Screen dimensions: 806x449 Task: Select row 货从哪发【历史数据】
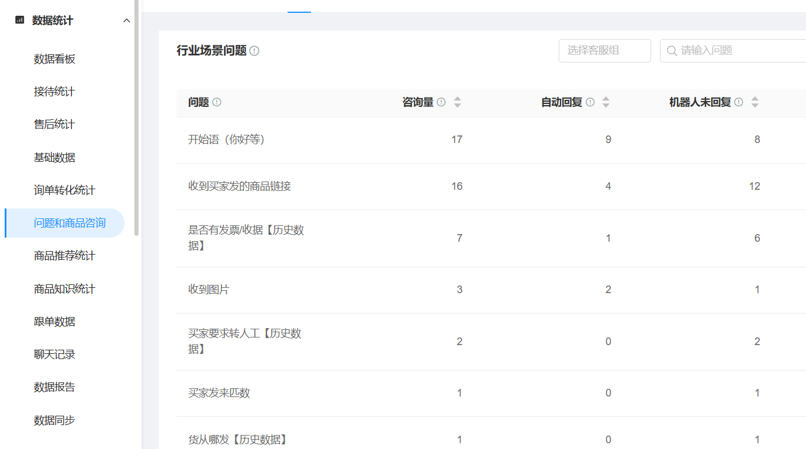pos(491,433)
